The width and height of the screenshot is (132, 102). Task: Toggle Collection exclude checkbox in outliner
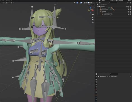coord(127,6)
